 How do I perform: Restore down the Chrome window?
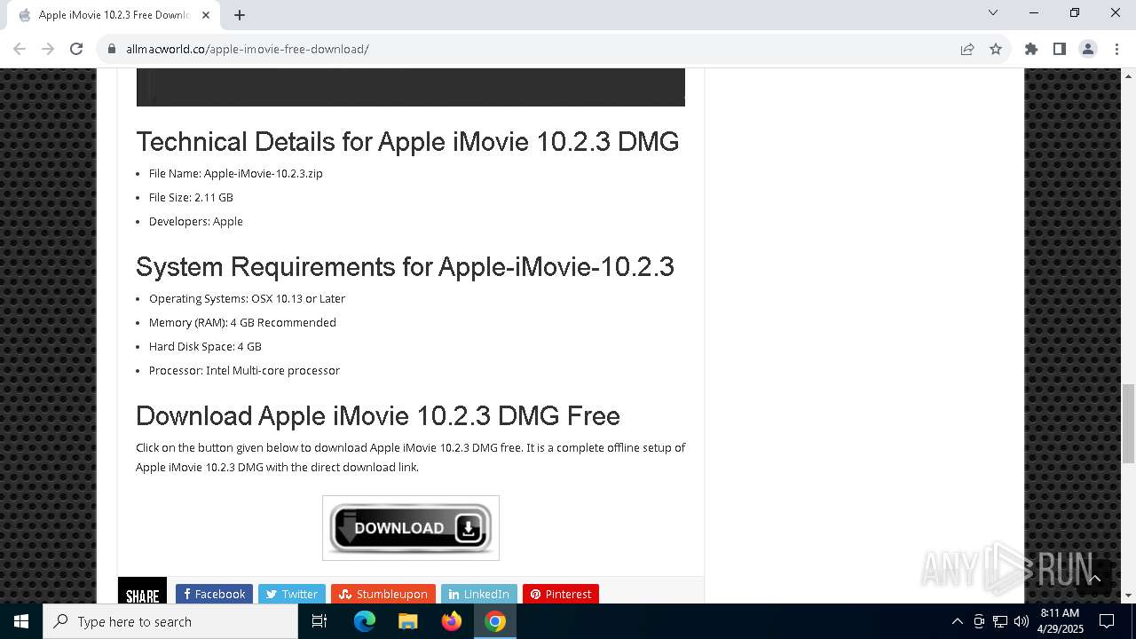tap(1075, 13)
